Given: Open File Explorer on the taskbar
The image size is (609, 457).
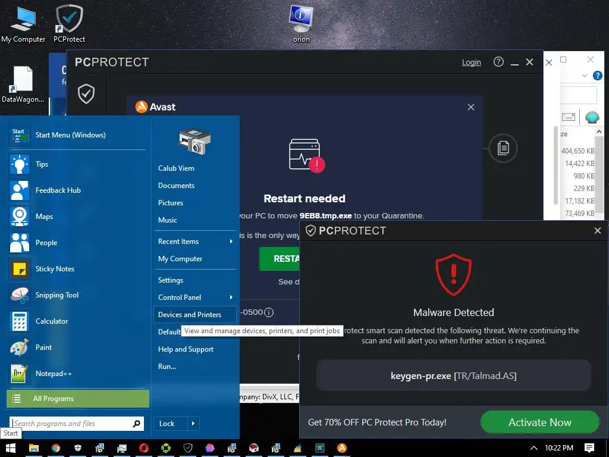Looking at the screenshot, I should click(x=34, y=448).
